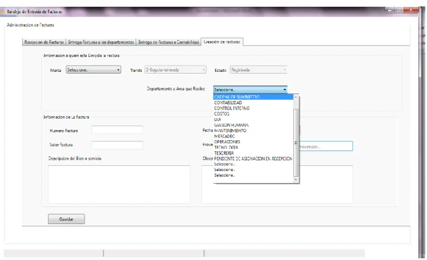Focus the Numero Factura input field

(x=117, y=130)
